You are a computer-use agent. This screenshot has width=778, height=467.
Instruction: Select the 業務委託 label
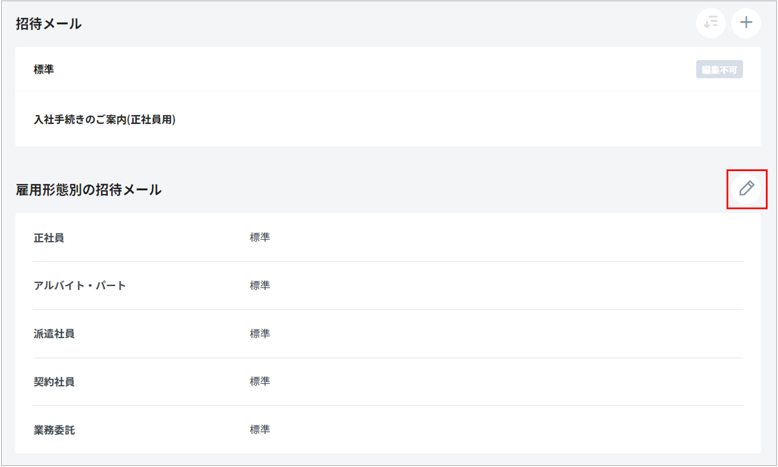54,430
